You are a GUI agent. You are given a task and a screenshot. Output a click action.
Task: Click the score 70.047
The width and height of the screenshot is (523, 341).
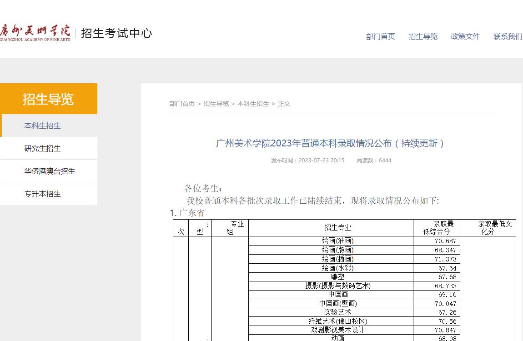click(x=445, y=304)
